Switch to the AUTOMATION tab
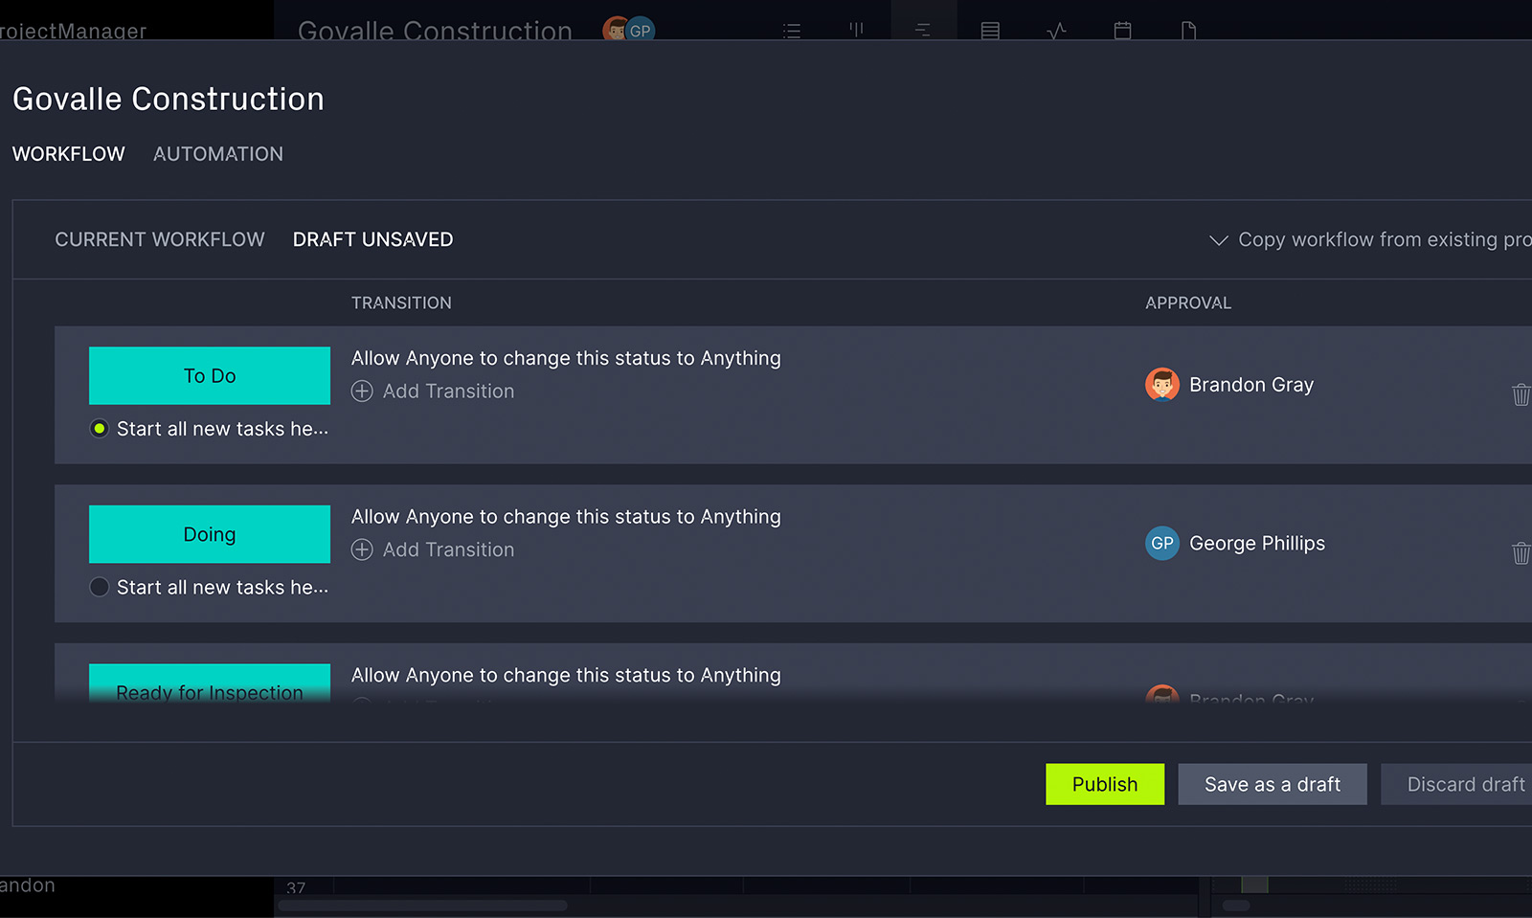Image resolution: width=1532 pixels, height=918 pixels. point(218,154)
